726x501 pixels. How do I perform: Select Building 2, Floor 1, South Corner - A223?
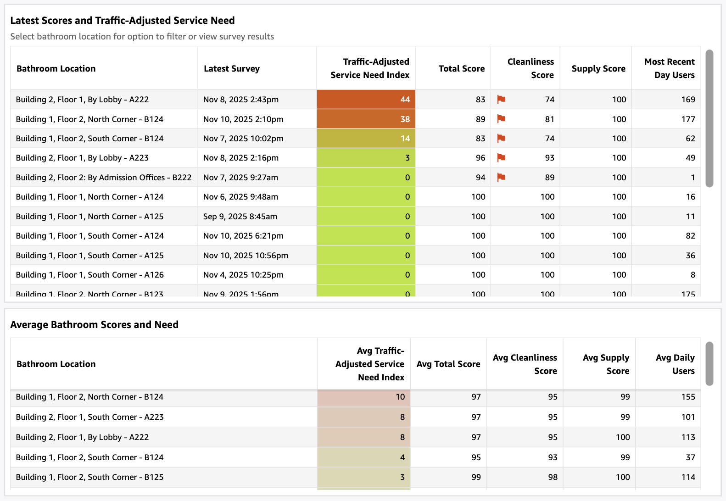(x=89, y=417)
